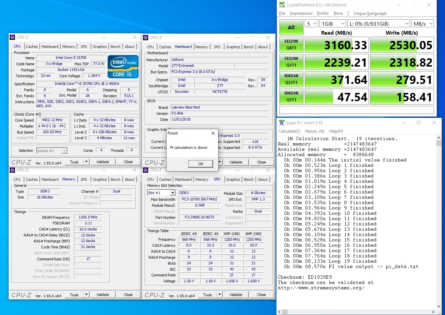Viewport: 445px width, 315px height.
Task: Expand Tools dropdown arrow in SPD window
Action: pyautogui.click(x=220, y=295)
